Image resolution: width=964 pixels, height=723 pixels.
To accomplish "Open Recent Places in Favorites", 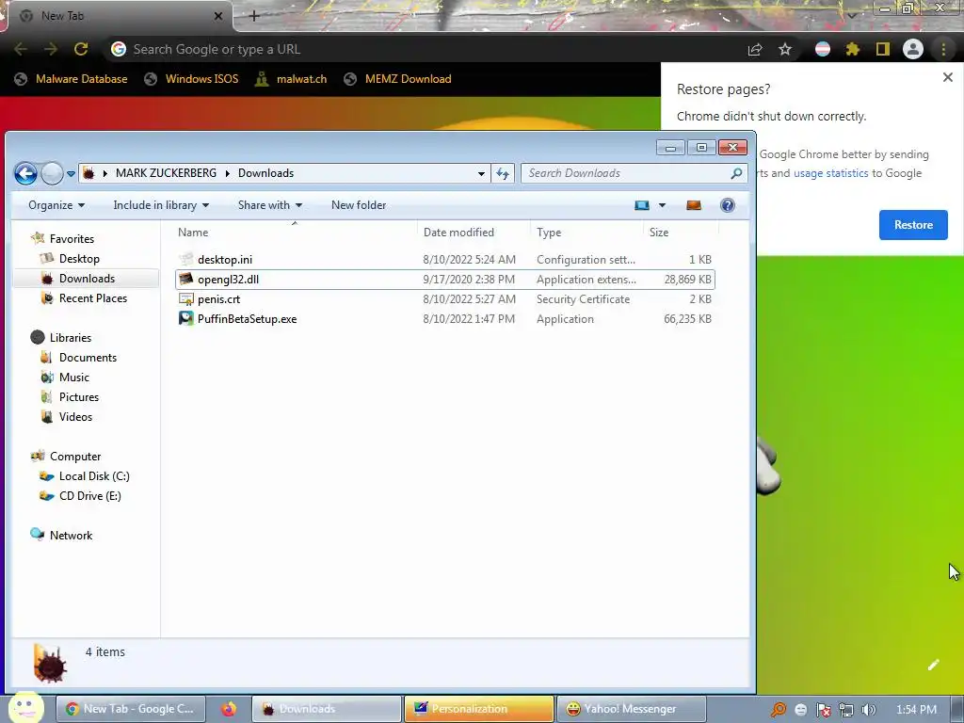I will [x=93, y=298].
